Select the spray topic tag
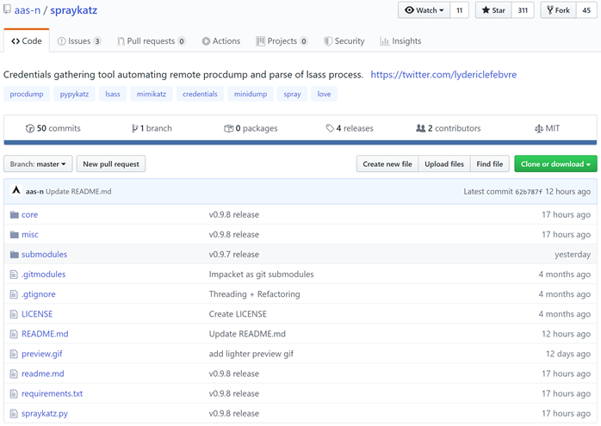The height and width of the screenshot is (426, 601). tap(292, 94)
